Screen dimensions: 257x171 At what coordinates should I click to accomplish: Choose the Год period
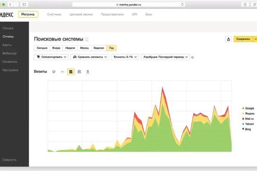click(112, 48)
